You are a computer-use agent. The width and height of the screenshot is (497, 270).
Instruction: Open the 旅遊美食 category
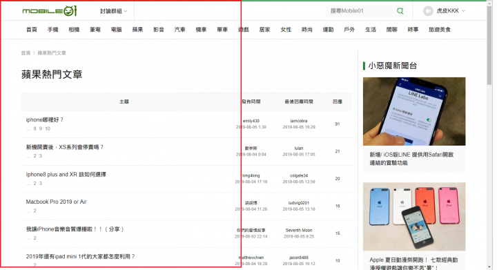click(440, 30)
